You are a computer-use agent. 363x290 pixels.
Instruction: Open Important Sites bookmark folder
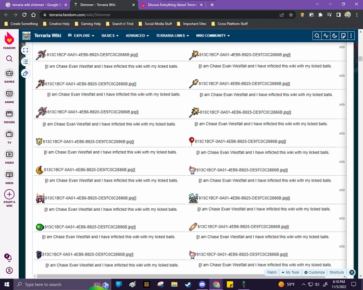pos(191,24)
